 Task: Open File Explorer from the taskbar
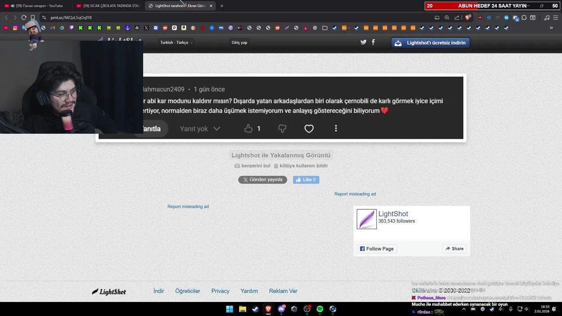pyautogui.click(x=242, y=309)
